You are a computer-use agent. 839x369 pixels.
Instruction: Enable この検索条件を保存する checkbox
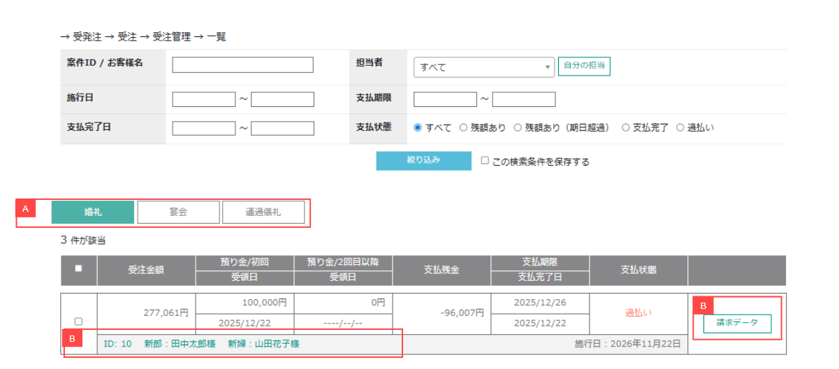[485, 161]
